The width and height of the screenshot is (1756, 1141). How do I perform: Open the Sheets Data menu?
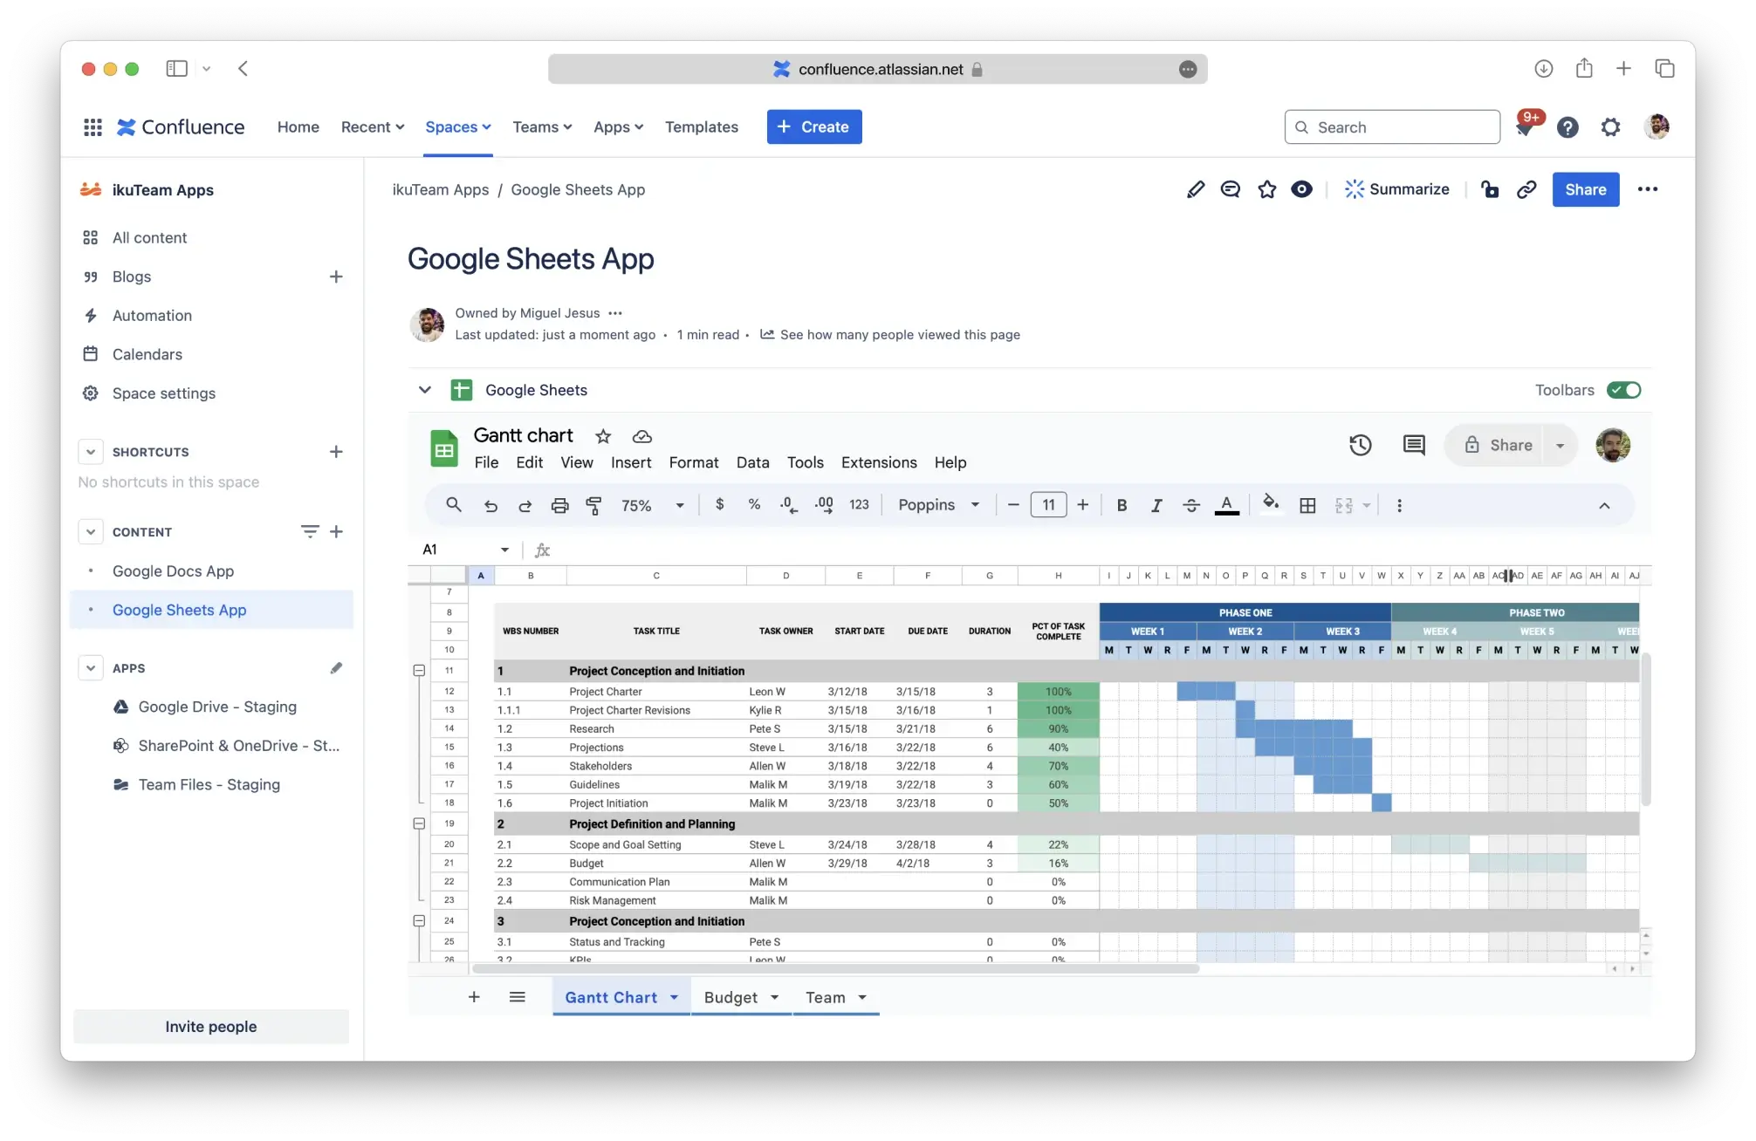tap(752, 462)
